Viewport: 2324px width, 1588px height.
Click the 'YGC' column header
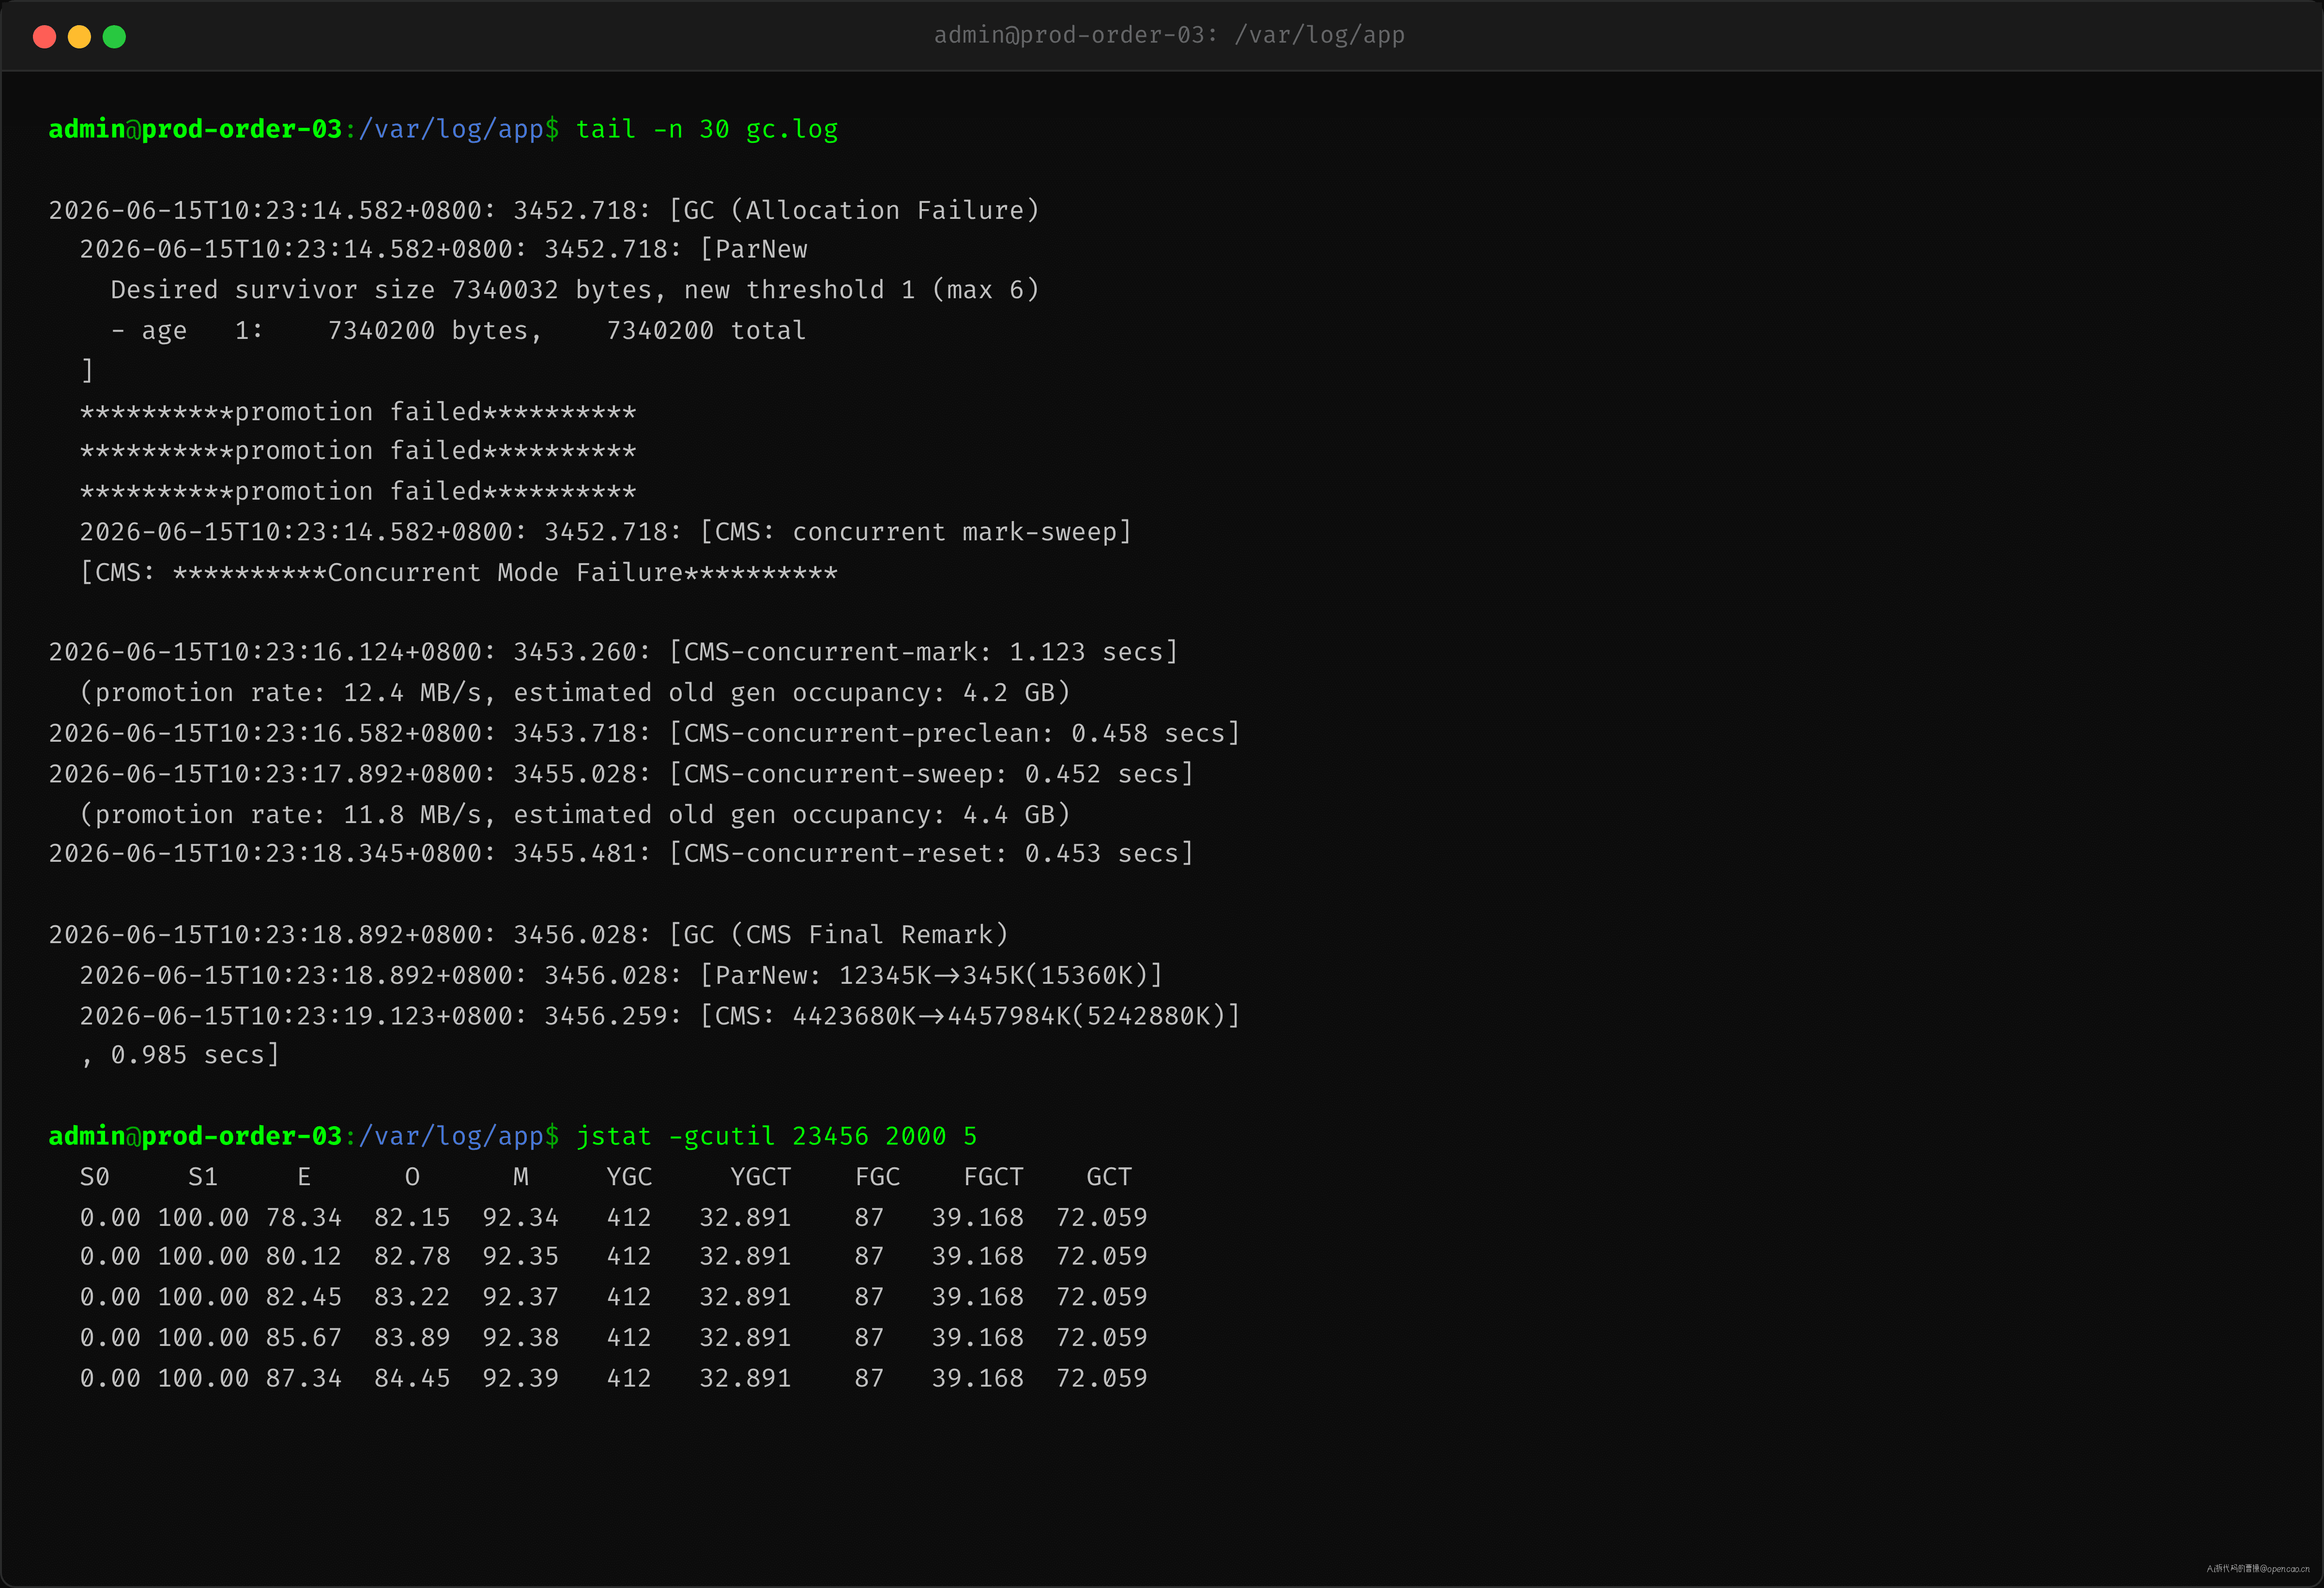629,1177
